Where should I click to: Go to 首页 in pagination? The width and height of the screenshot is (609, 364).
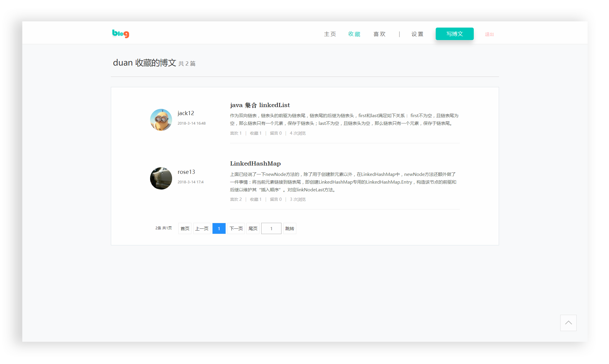[x=185, y=228]
